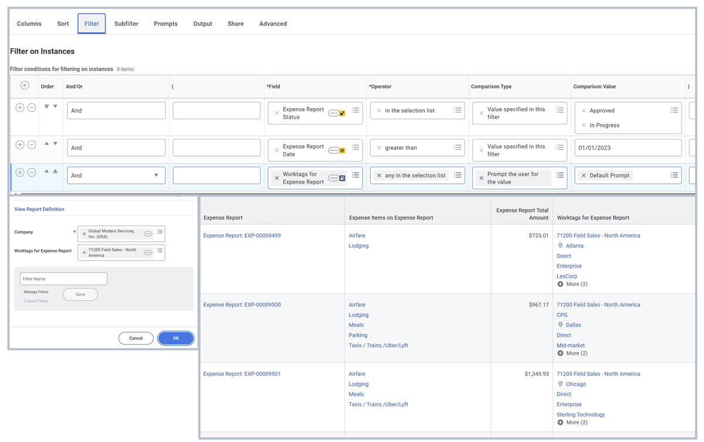This screenshot has height=442, width=704.
Task: Remove 'In Progress' from Comparison Value
Action: (584, 125)
